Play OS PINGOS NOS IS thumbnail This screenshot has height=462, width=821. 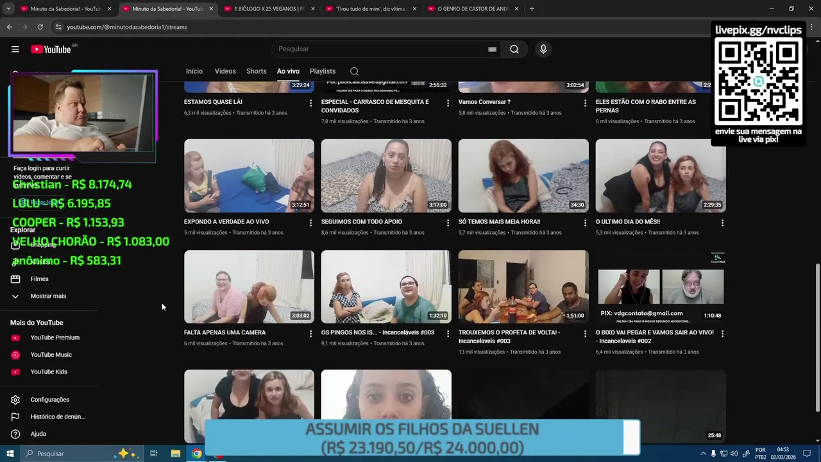[386, 287]
